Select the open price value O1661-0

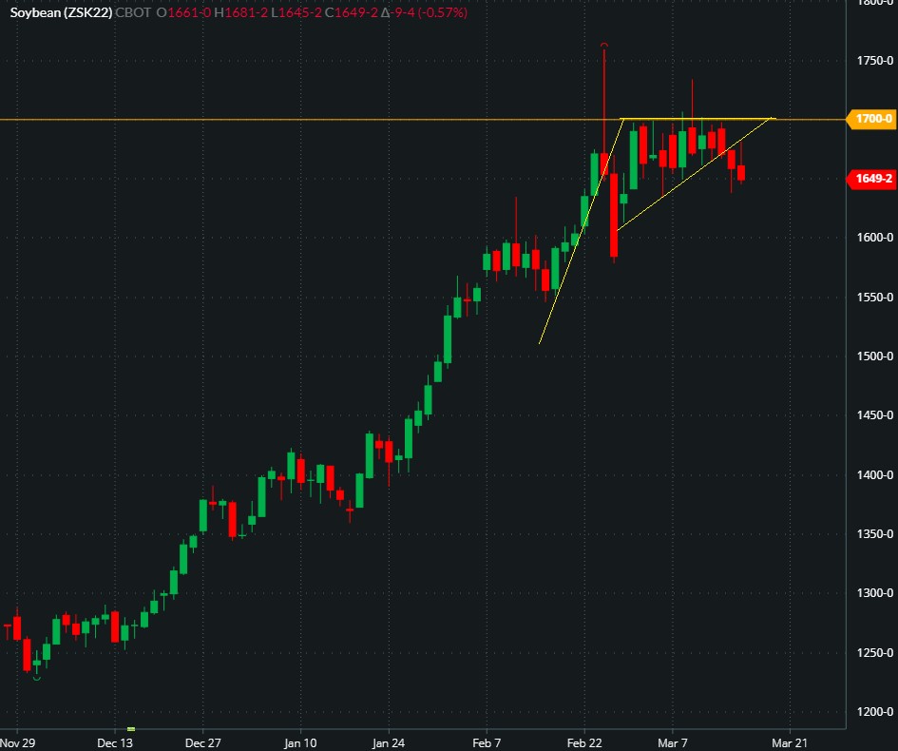(184, 12)
